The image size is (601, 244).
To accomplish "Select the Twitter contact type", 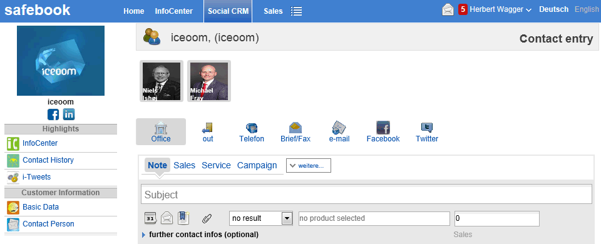I will coord(427,133).
